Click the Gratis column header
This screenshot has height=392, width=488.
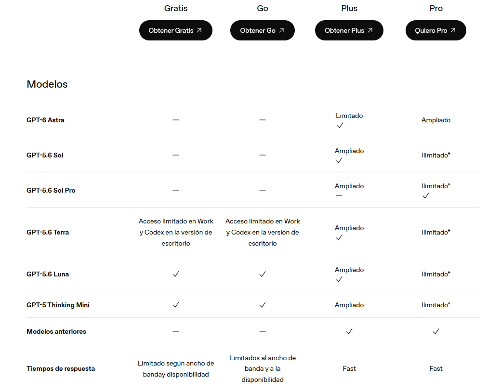pos(176,8)
